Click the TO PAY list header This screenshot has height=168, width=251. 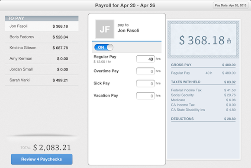42,19
